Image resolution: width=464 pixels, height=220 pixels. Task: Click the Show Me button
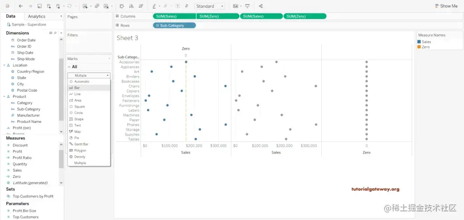pos(446,6)
